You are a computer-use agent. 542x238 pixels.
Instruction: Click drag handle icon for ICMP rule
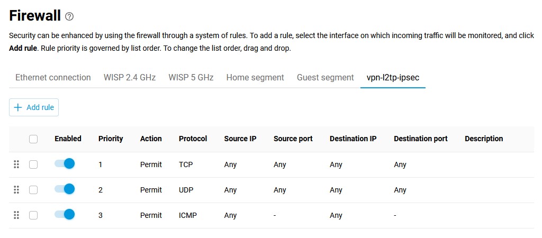(x=16, y=215)
